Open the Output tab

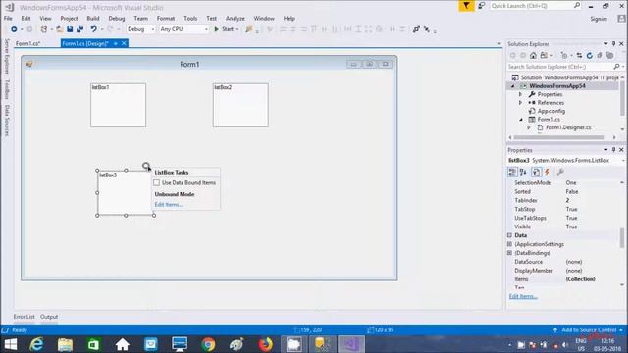pyautogui.click(x=49, y=317)
